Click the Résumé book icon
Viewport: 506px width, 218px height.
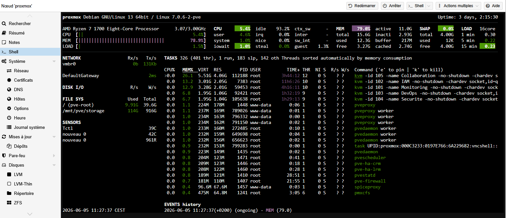(4, 33)
